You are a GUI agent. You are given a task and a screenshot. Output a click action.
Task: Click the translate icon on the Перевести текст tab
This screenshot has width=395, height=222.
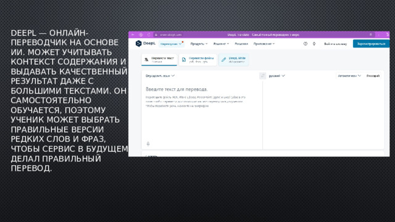click(146, 60)
